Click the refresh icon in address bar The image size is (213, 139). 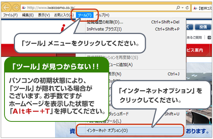point(187,8)
